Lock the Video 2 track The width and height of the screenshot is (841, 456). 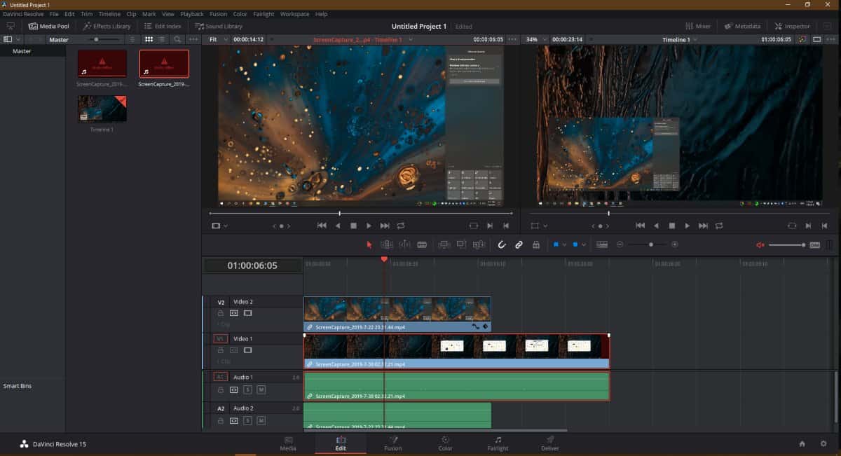[221, 313]
